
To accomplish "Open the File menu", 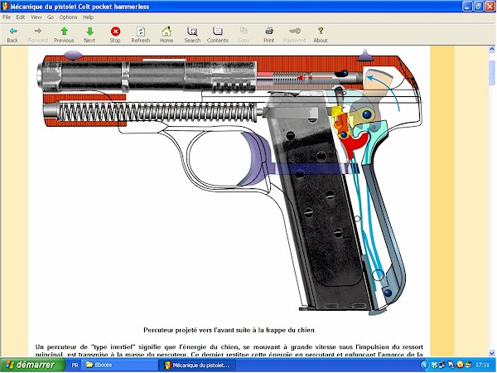I will (x=7, y=17).
